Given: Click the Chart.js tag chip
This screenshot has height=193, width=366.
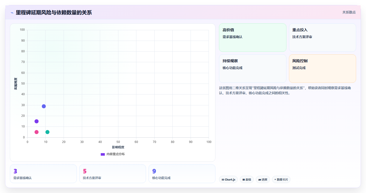Looking at the screenshot, I should point(228,180).
